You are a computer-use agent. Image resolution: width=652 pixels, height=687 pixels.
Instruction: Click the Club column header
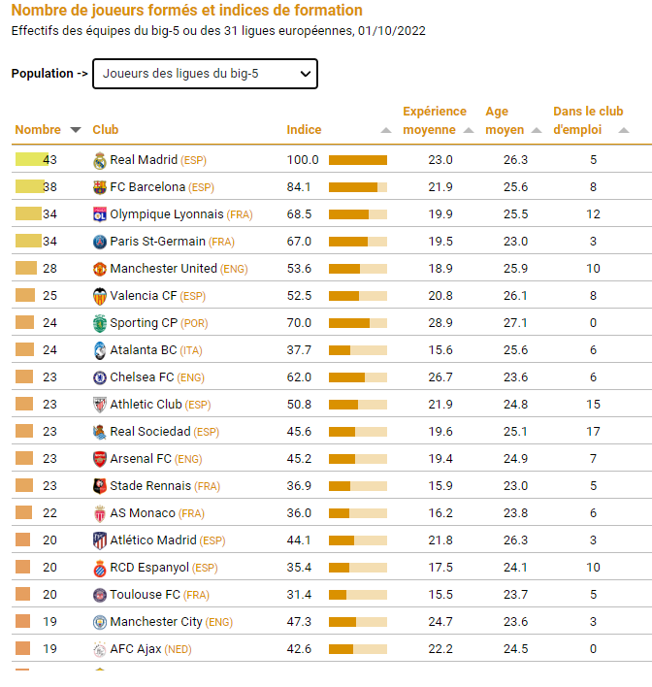point(105,130)
